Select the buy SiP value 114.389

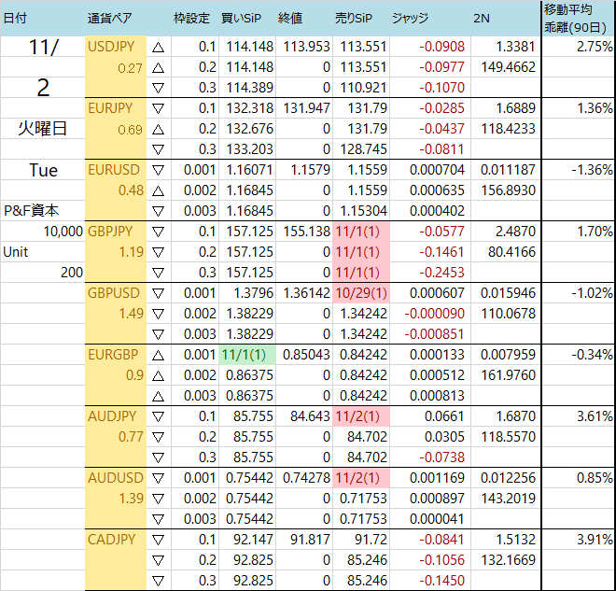[250, 88]
